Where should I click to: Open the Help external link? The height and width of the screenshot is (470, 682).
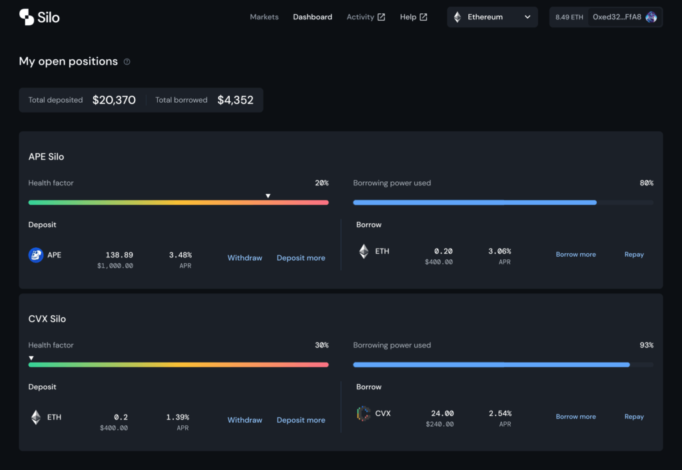pyautogui.click(x=414, y=17)
